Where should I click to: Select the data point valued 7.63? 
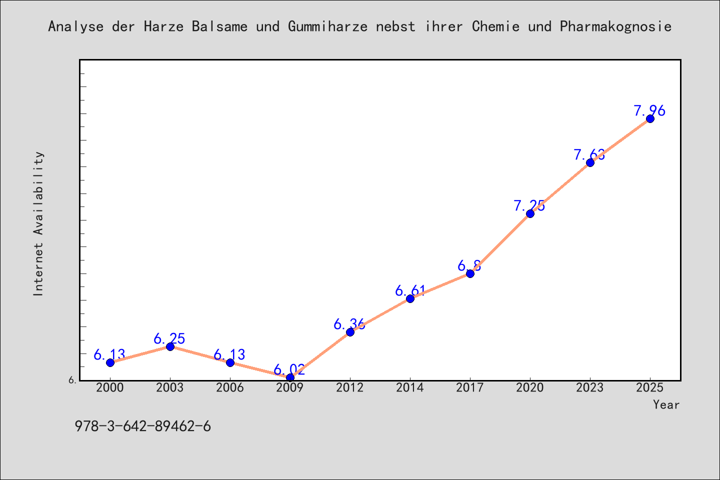click(x=590, y=162)
